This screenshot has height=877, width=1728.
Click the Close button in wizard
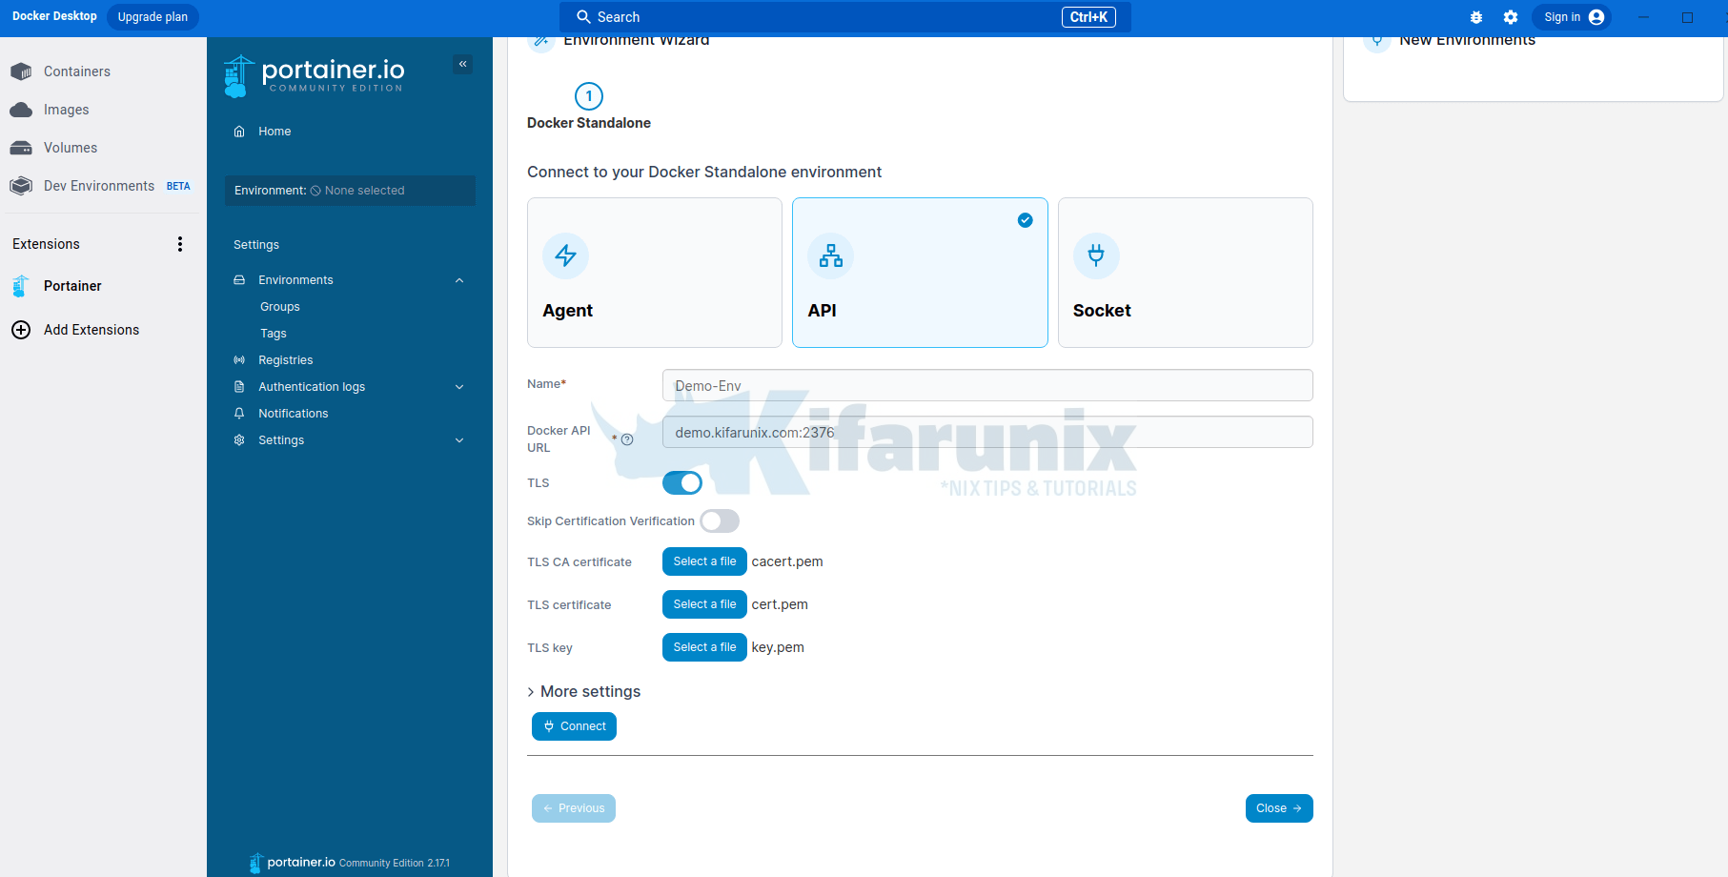[x=1279, y=808]
